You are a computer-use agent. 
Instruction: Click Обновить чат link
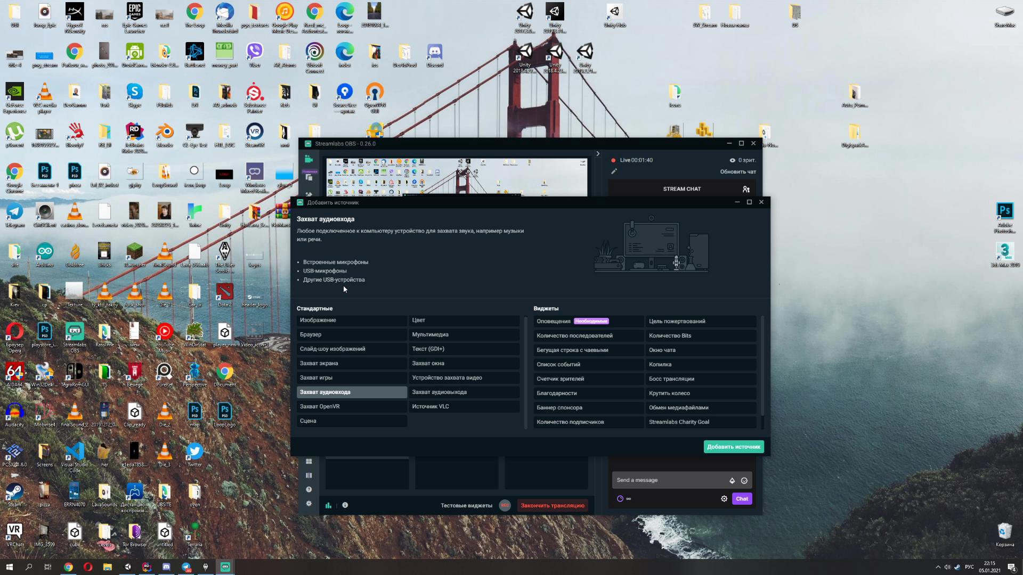738,171
